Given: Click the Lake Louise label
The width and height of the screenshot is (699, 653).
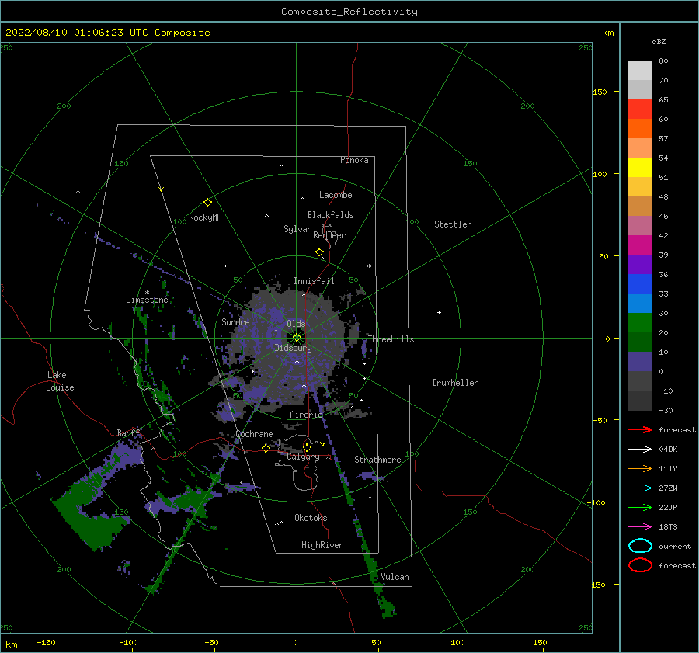Looking at the screenshot, I should 60,381.
